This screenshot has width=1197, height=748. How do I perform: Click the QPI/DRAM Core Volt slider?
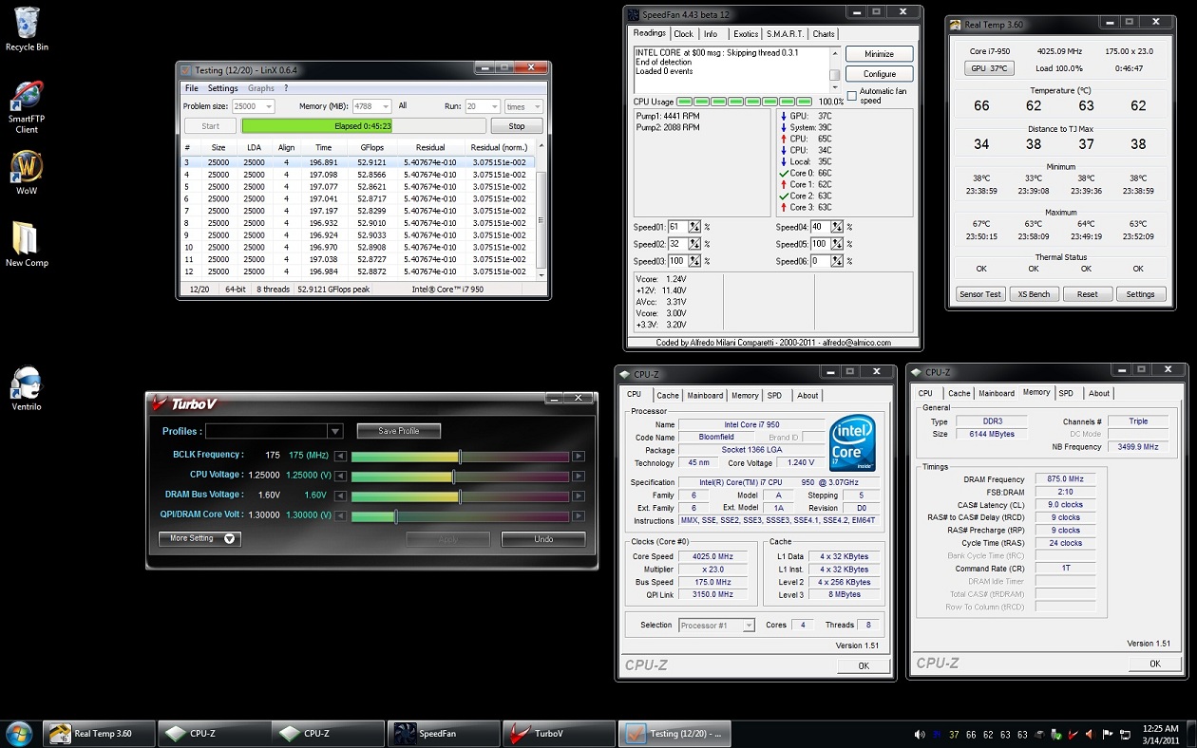pos(461,515)
